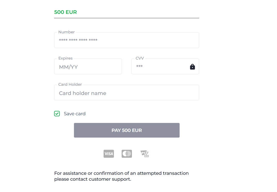This screenshot has width=277, height=192.
Task: Select the CVV input field
Action: pyautogui.click(x=160, y=66)
